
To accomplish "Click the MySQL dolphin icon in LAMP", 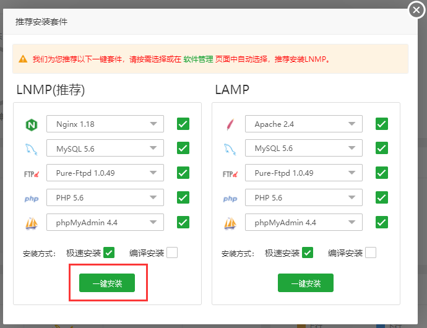I will [230, 149].
